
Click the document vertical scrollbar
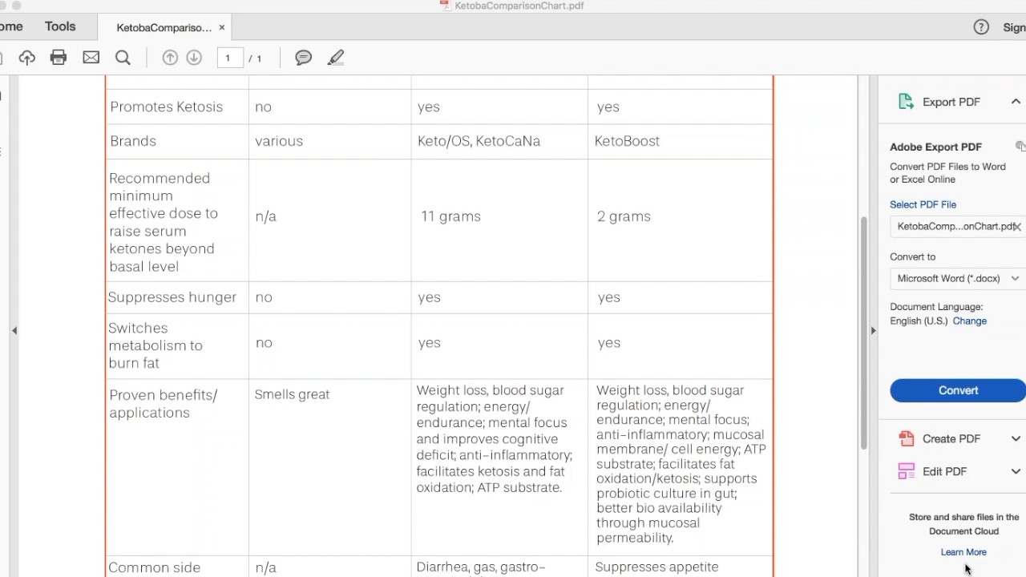pyautogui.click(x=863, y=333)
